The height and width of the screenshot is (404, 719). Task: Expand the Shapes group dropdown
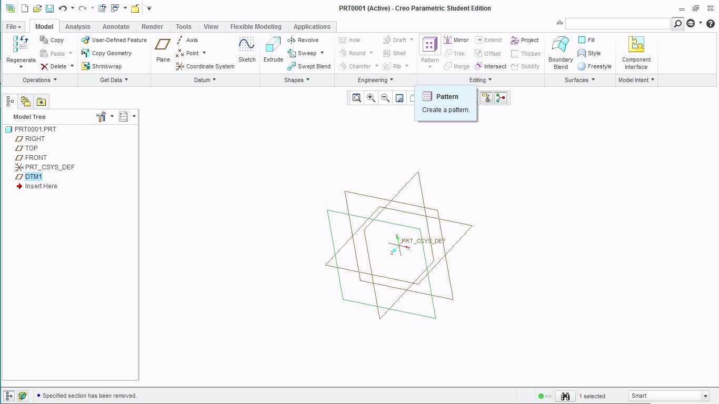297,80
